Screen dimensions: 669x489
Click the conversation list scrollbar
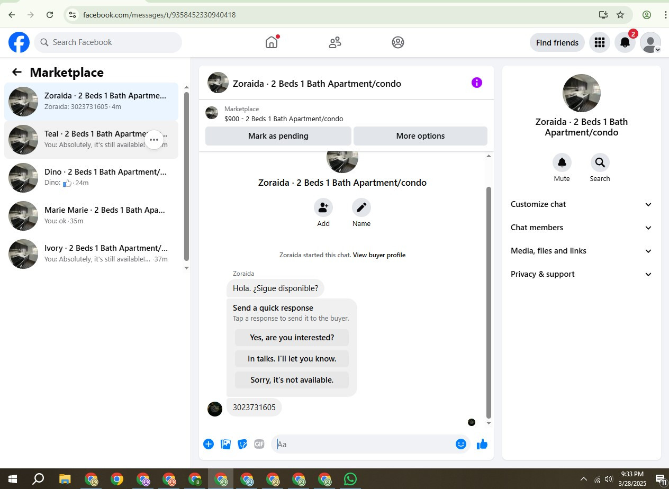(186, 176)
